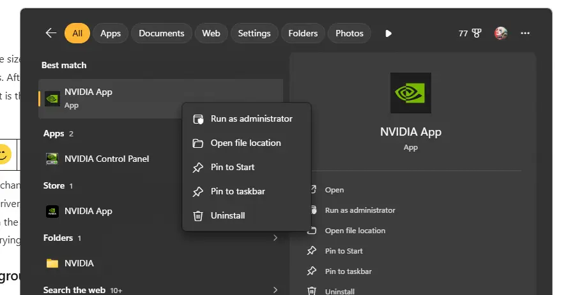Click NVIDIA App best match icon
This screenshot has width=561, height=295.
52,99
